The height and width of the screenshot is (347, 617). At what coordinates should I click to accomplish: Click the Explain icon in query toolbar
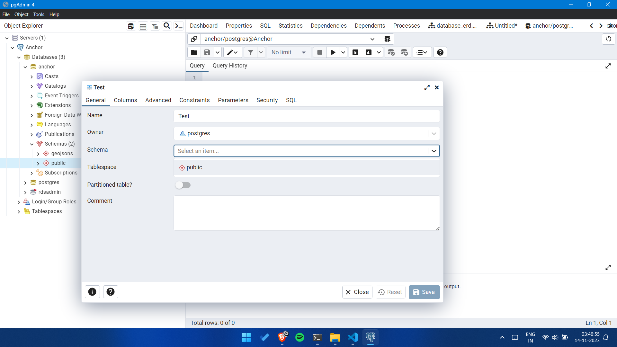point(355,52)
